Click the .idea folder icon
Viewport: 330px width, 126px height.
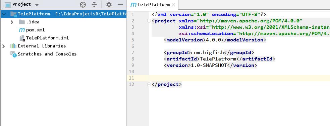(22, 22)
